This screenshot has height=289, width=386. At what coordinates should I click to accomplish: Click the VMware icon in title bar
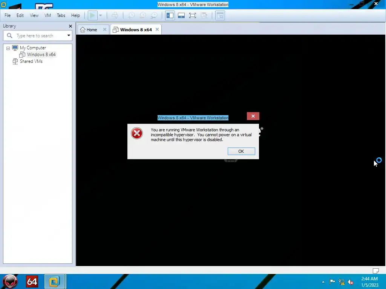point(3,5)
